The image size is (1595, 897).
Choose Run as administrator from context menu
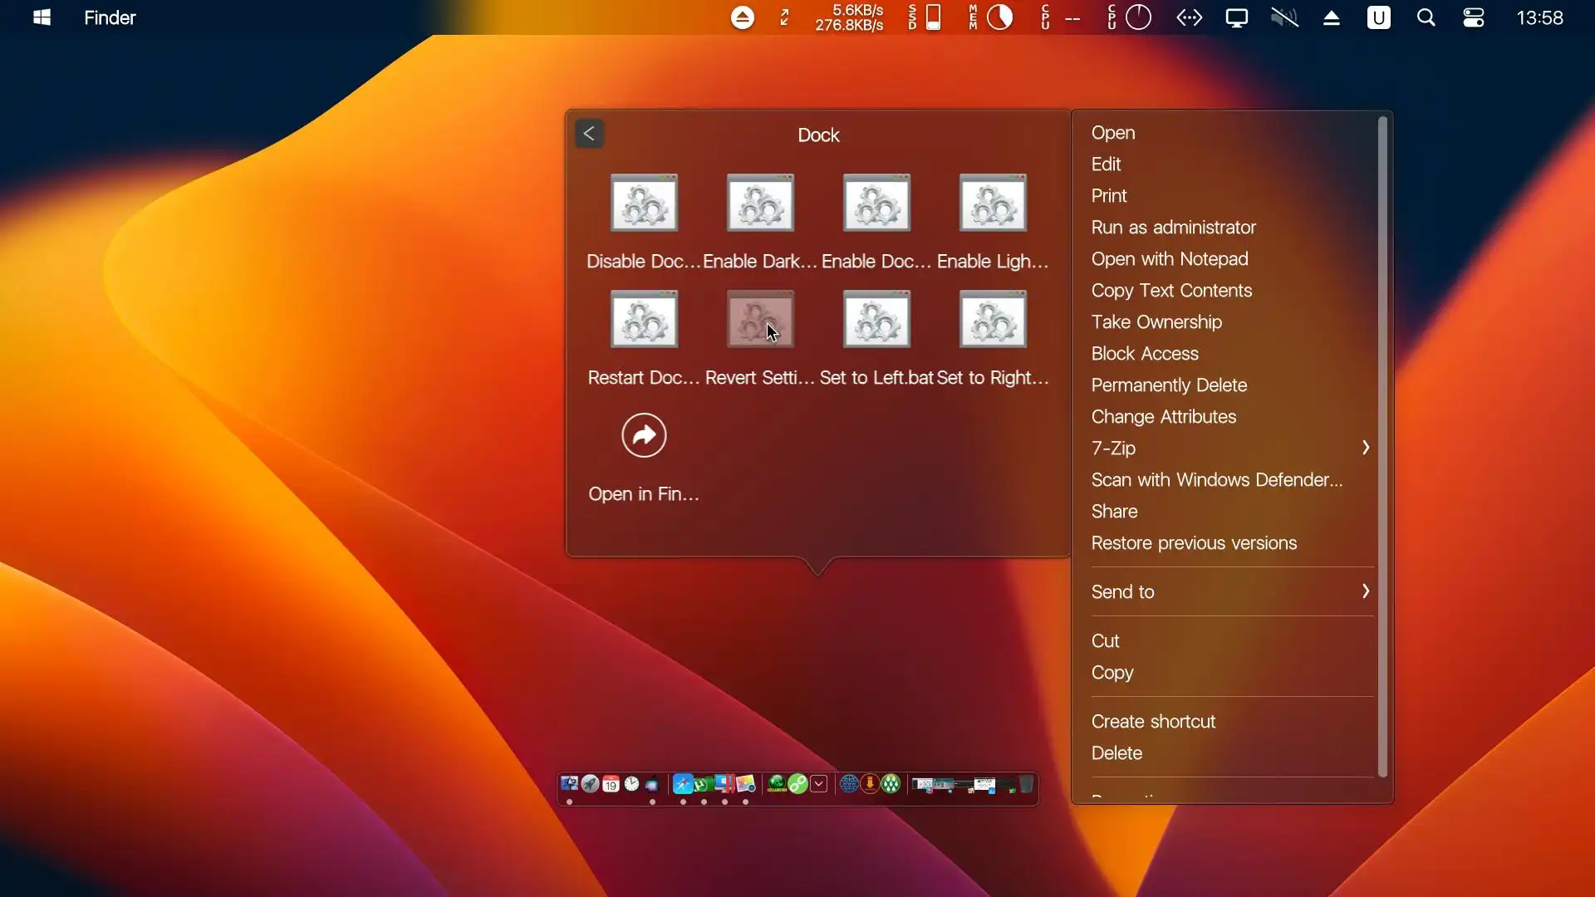[x=1173, y=228]
